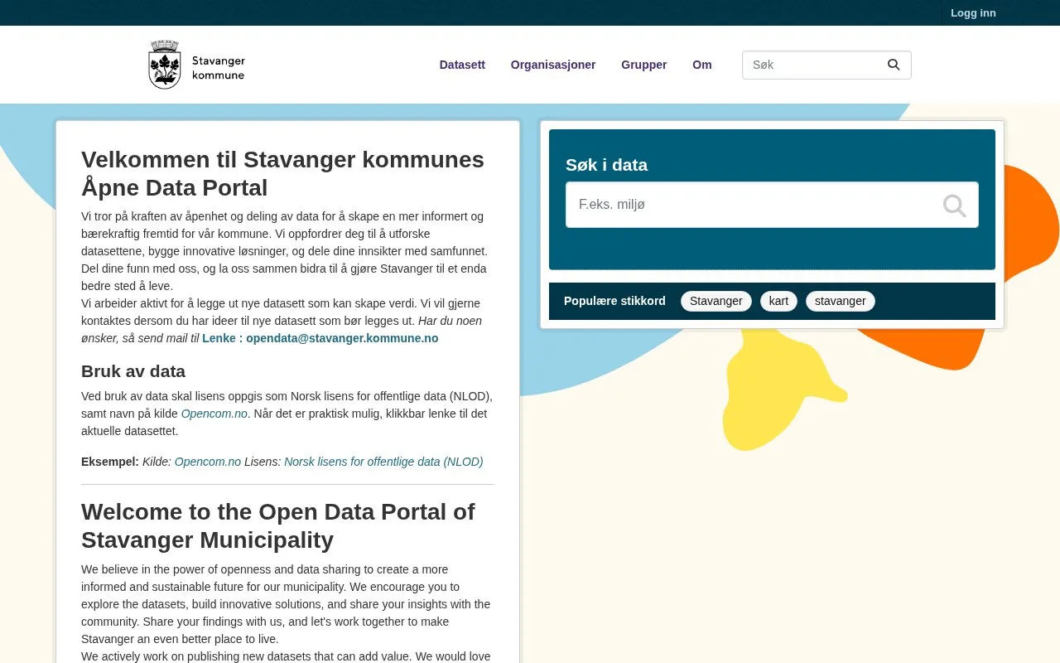
Task: Click the large magnifier in Søk i data
Action: pos(954,205)
